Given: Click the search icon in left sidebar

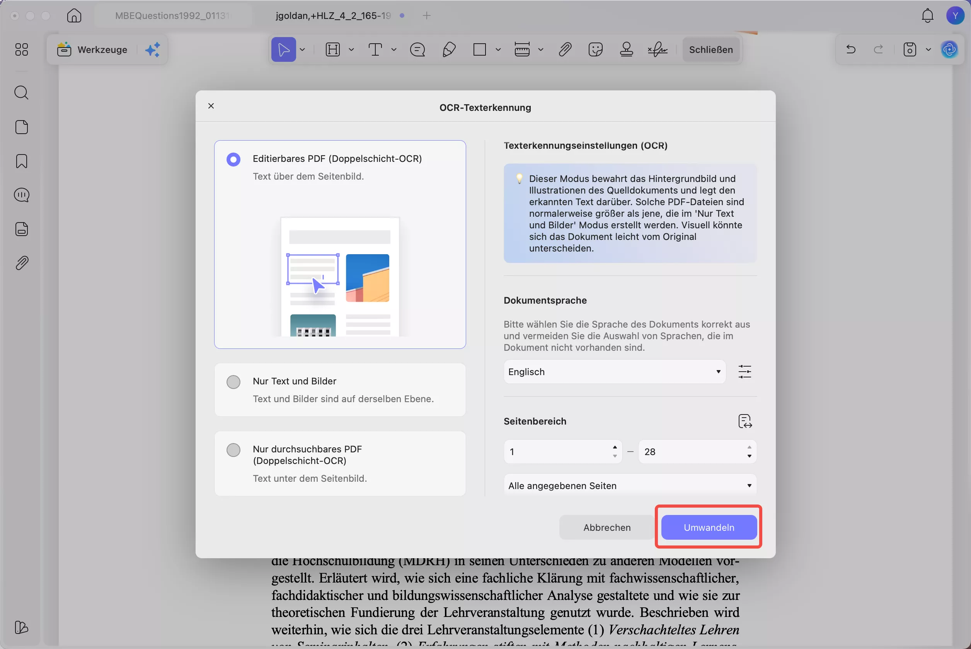Looking at the screenshot, I should tap(21, 93).
